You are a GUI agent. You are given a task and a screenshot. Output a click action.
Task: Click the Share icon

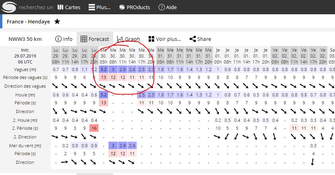pyautogui.click(x=193, y=39)
